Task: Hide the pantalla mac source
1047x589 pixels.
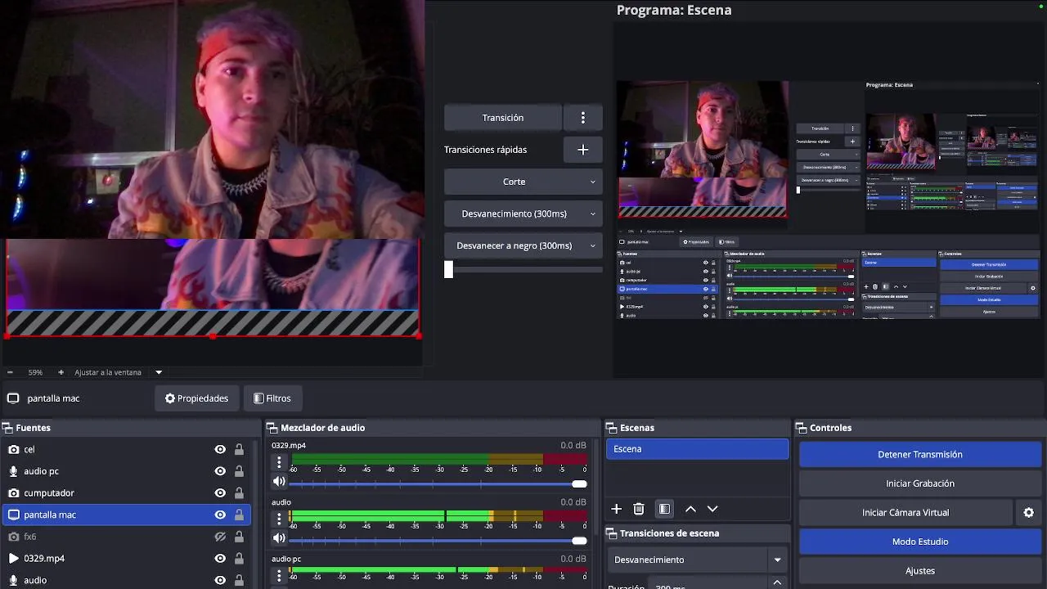Action: click(220, 515)
